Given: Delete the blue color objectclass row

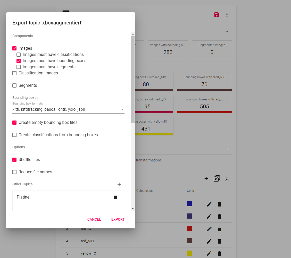Looking at the screenshot, I should (x=219, y=204).
